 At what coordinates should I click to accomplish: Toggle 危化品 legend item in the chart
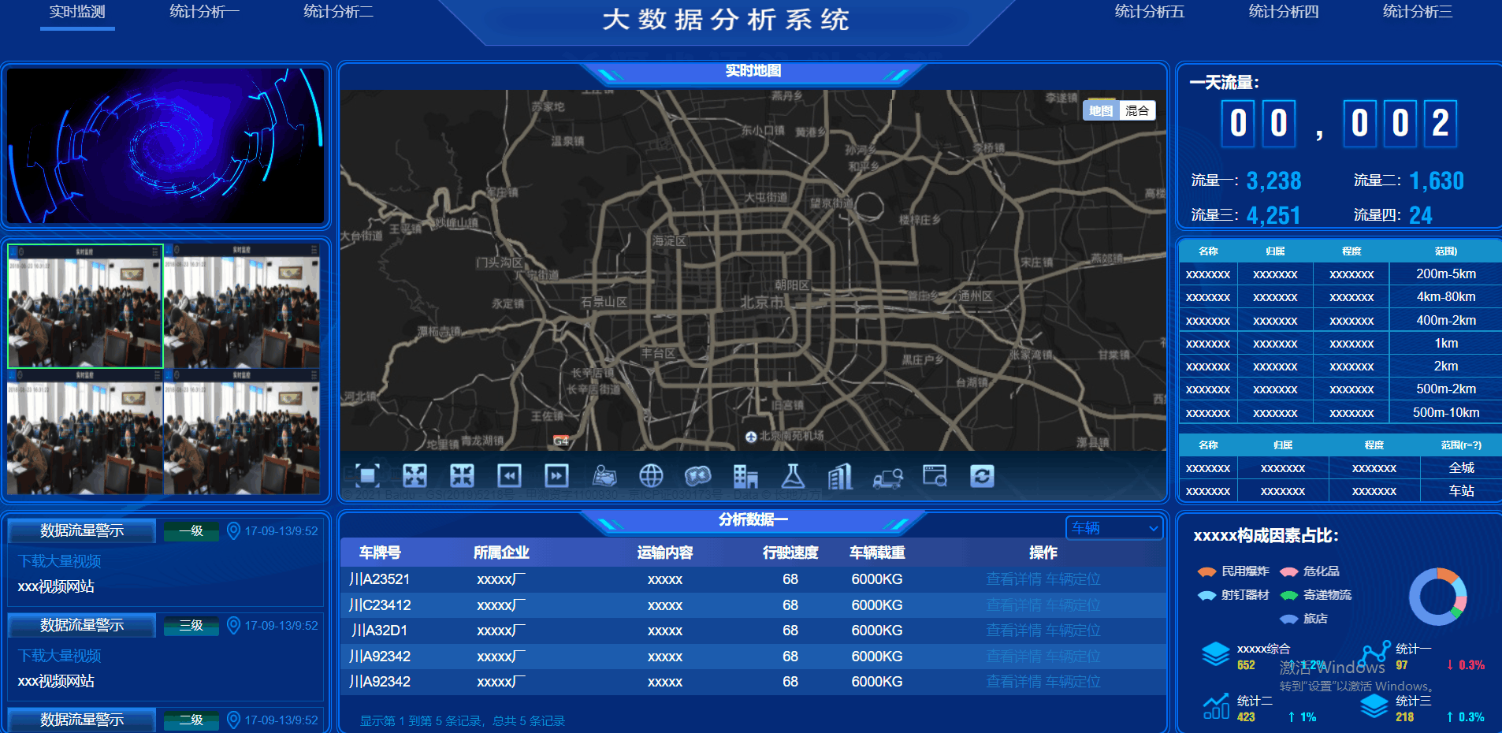point(1310,571)
